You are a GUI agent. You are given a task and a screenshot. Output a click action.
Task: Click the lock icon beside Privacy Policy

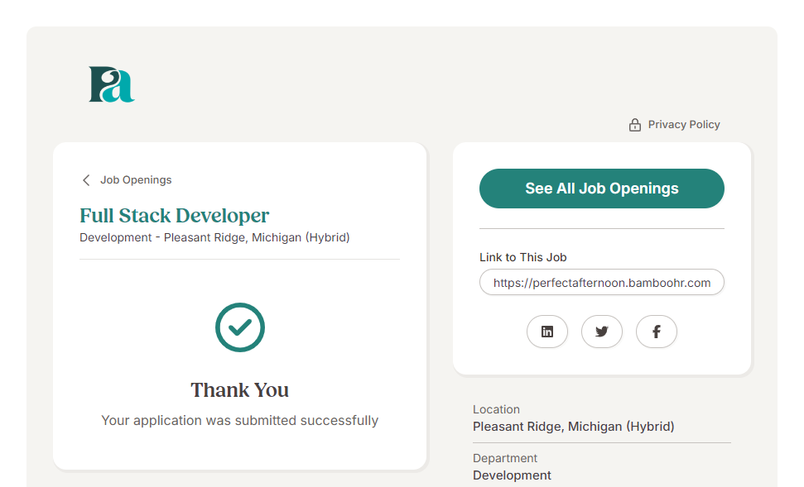635,125
